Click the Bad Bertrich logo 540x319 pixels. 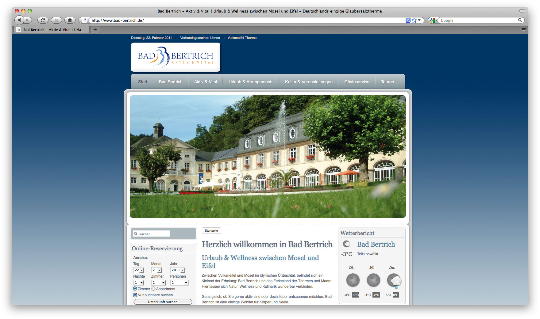[175, 57]
